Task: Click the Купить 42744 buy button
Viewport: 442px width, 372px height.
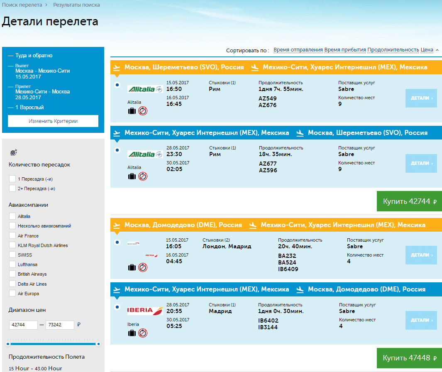Action: [x=409, y=202]
